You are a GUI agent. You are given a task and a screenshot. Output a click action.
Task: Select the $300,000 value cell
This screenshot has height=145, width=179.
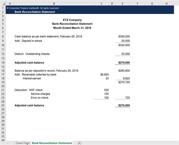124,37
